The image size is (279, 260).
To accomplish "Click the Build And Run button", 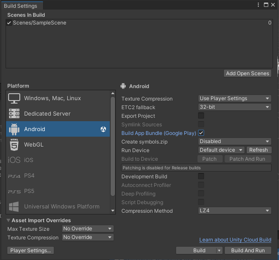I will 248,251.
